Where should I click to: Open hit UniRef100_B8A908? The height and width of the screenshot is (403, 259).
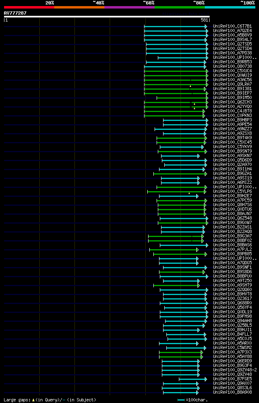point(232,392)
